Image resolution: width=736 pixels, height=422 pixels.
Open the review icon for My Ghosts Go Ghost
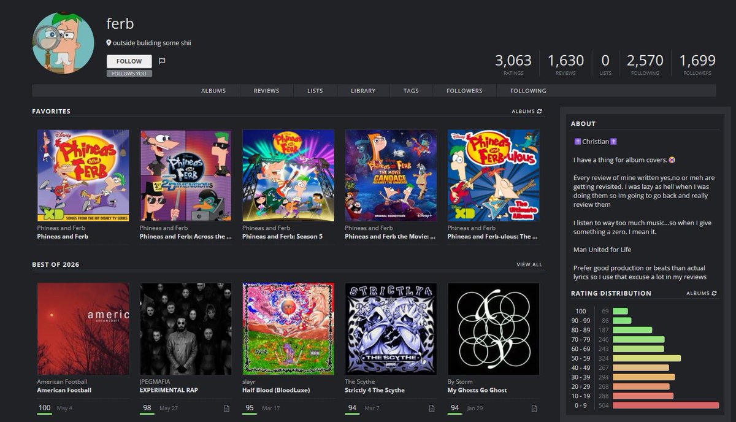tap(534, 409)
